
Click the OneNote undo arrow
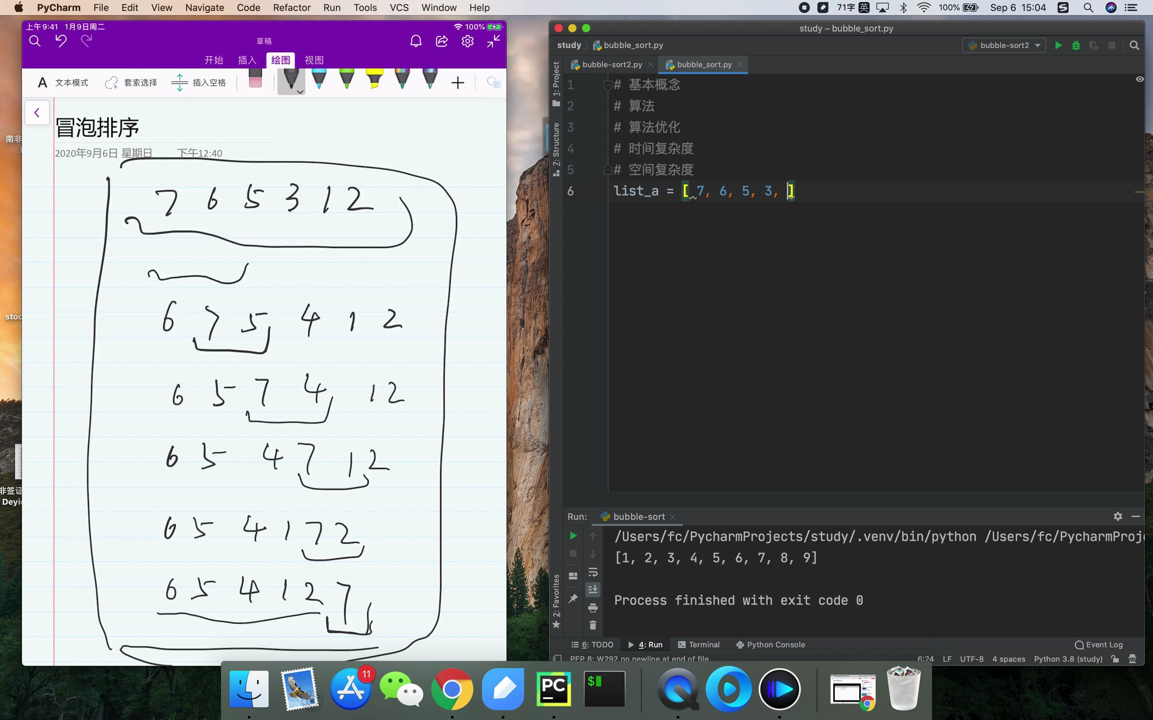click(60, 41)
